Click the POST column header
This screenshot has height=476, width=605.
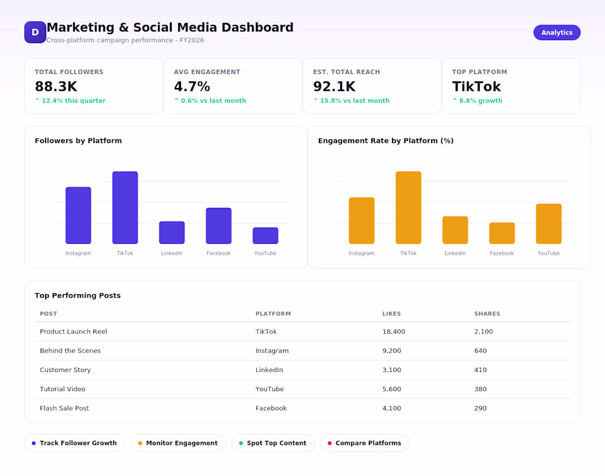pyautogui.click(x=48, y=314)
